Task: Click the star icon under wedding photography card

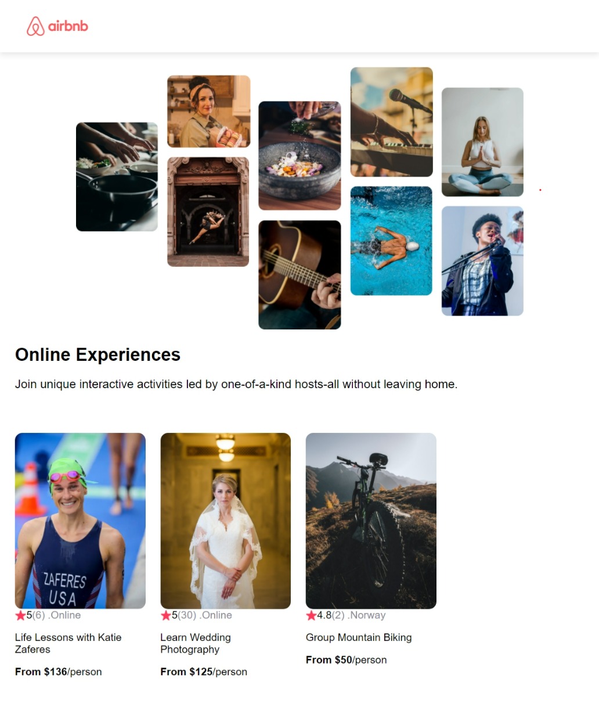Action: 166,615
